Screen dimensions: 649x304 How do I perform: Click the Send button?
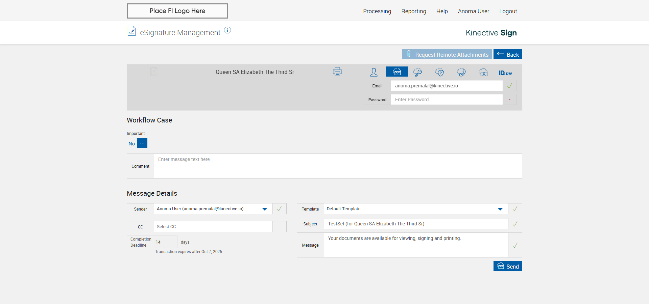coord(508,266)
